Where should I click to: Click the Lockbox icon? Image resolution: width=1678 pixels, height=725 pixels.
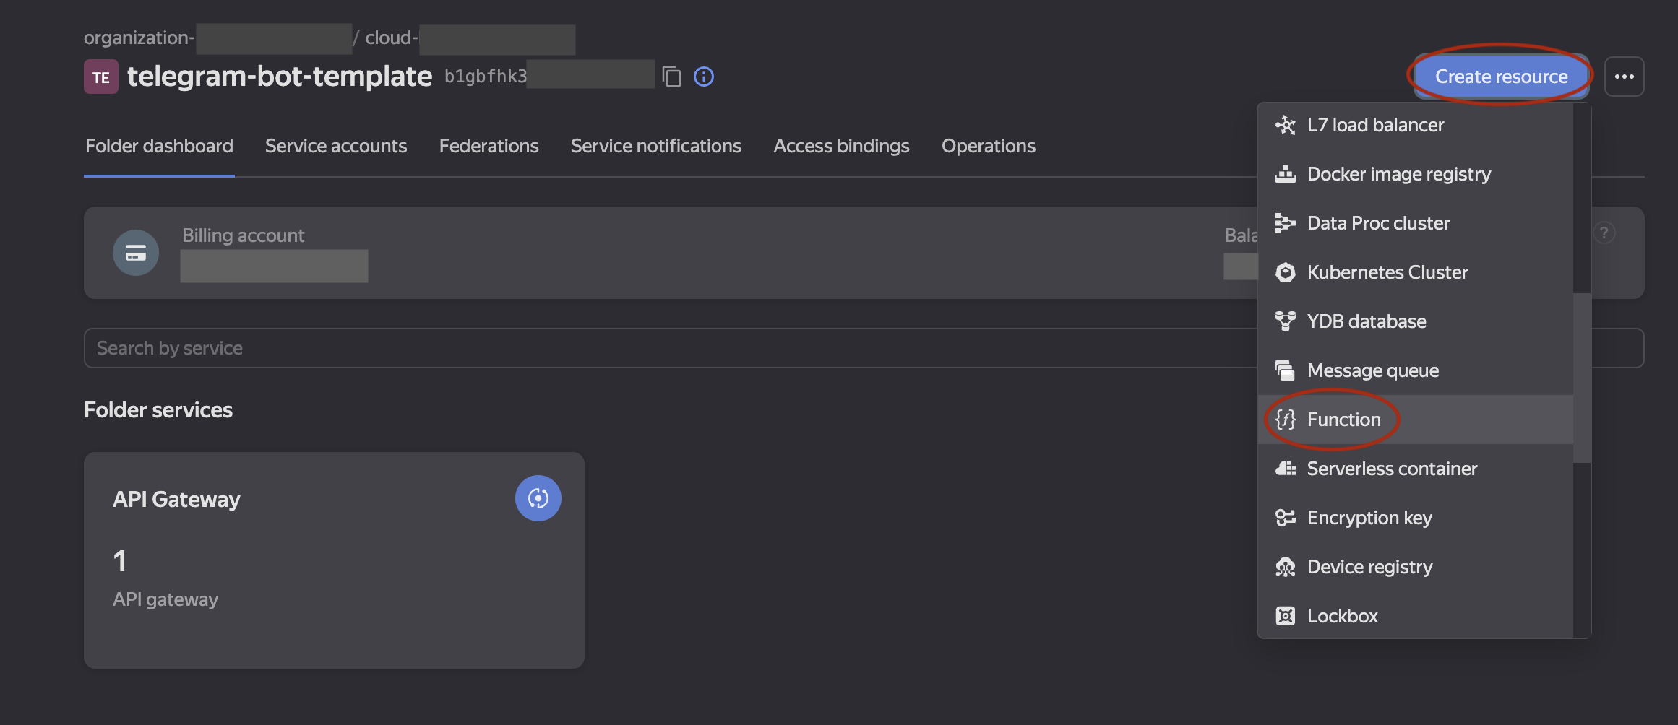pos(1286,616)
